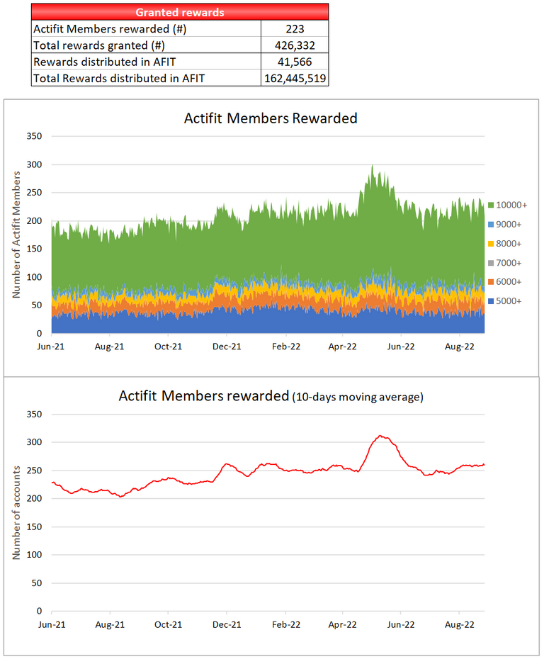Viewport: 544px width, 664px height.
Task: Click the Total rewards granted (#) row label
Action: point(98,45)
